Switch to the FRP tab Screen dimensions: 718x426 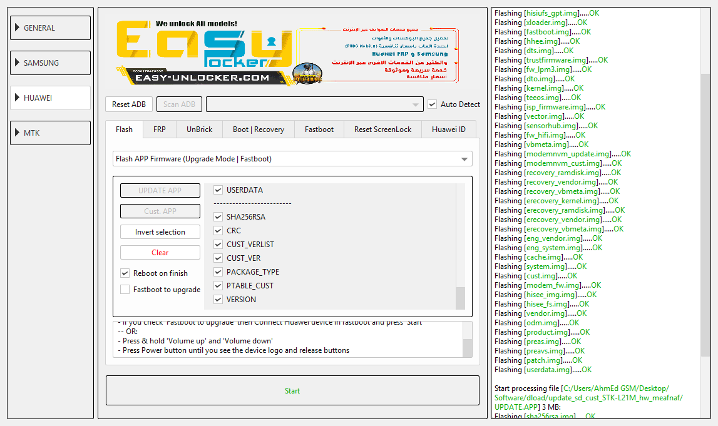tap(160, 129)
